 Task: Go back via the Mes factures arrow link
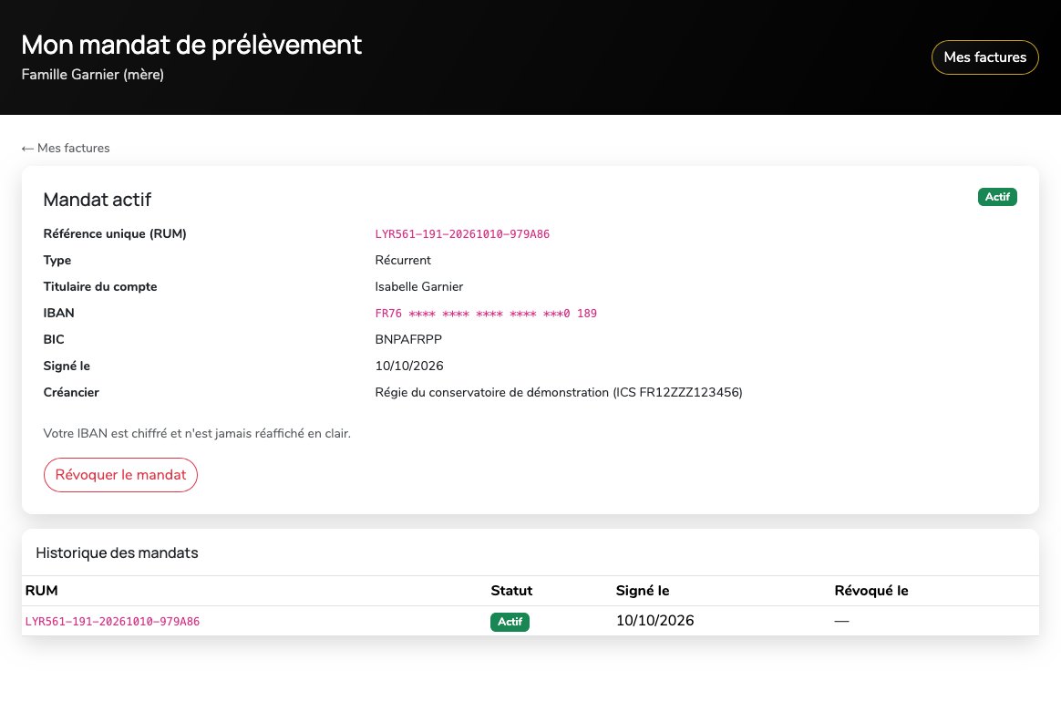pyautogui.click(x=66, y=149)
